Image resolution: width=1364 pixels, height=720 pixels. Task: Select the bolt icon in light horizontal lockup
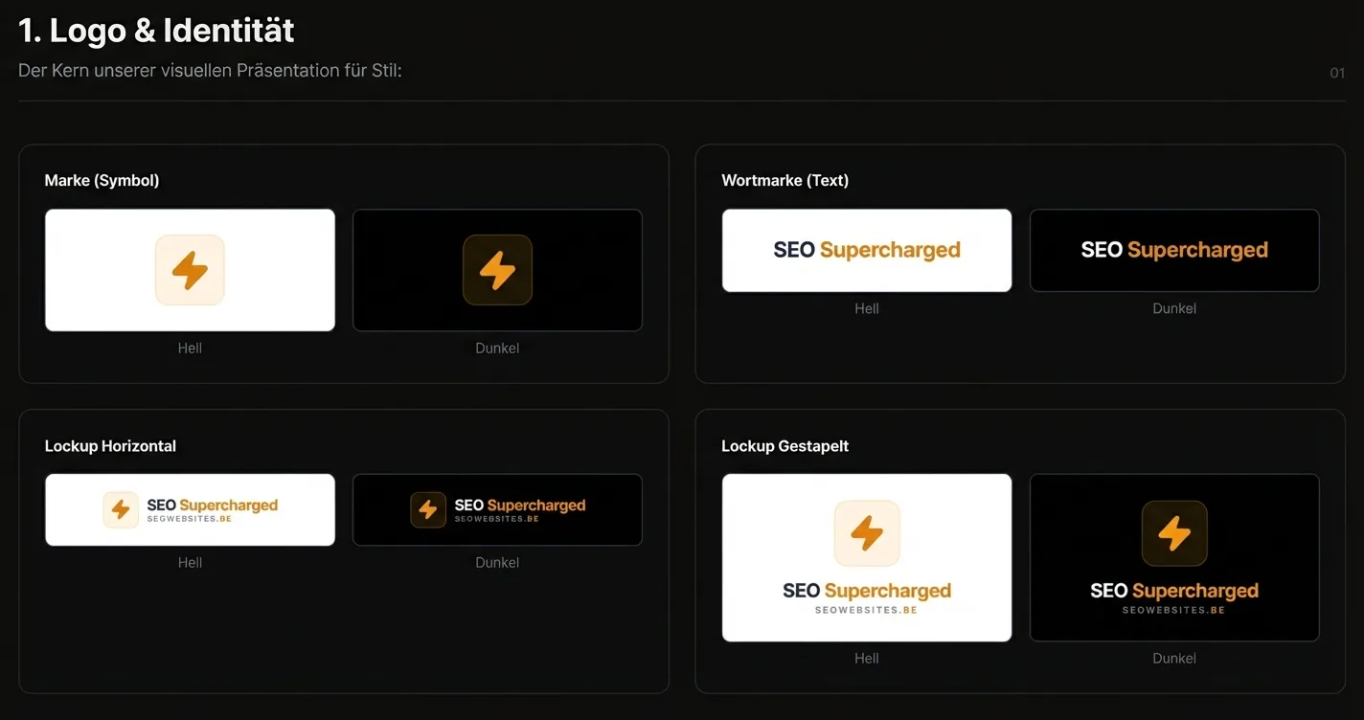(121, 510)
